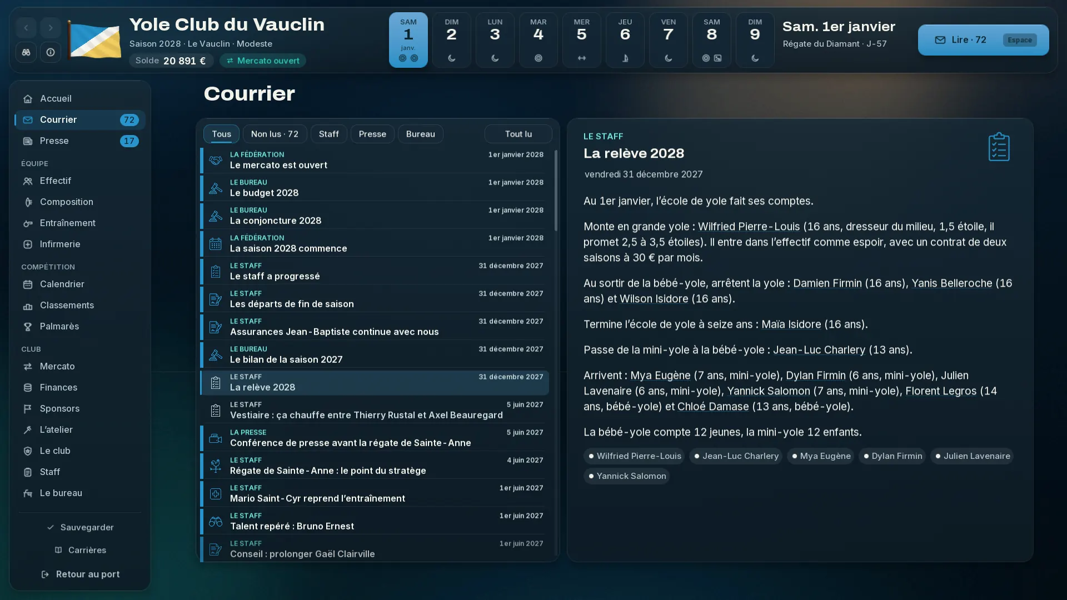Open the message Le budget 2028
This screenshot has width=1067, height=600.
[x=375, y=188]
